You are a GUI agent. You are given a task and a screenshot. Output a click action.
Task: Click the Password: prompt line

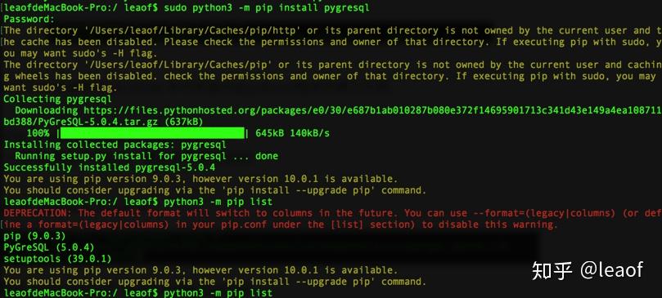(29, 19)
